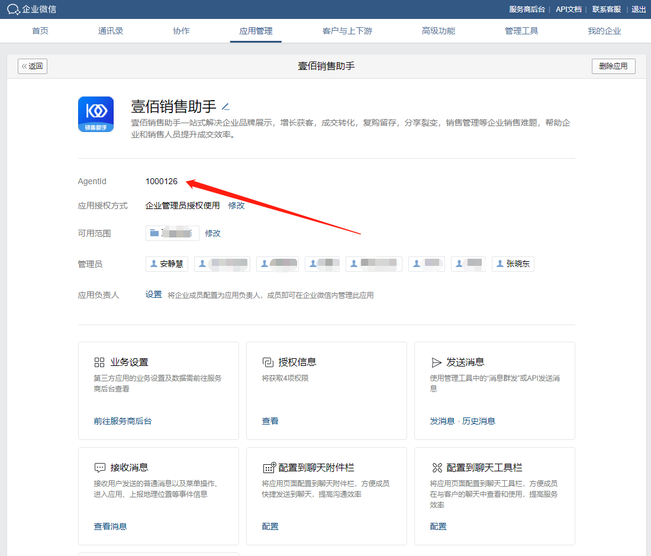Click 设置 for 应用负责人
This screenshot has width=651, height=556.
154,295
